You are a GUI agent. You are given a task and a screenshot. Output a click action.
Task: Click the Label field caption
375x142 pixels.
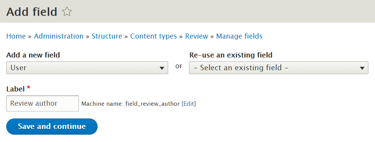(15, 89)
